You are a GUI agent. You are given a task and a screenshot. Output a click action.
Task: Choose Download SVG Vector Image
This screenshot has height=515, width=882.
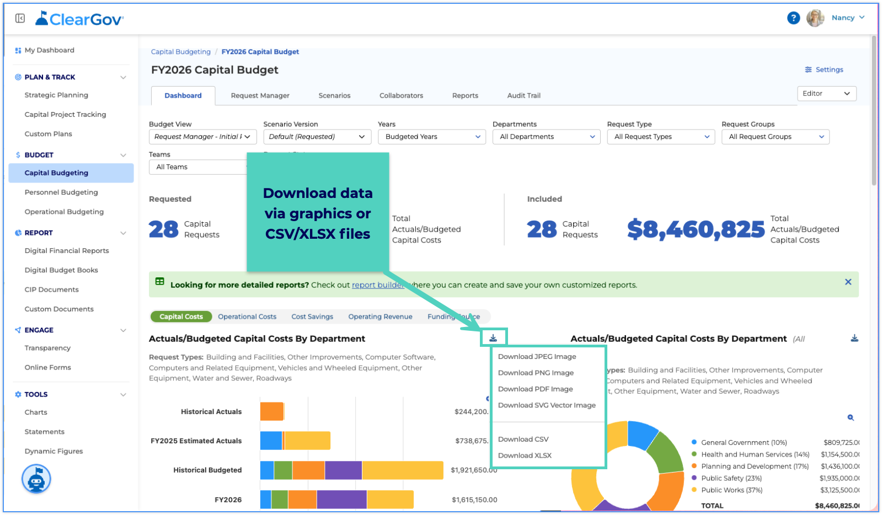point(547,405)
